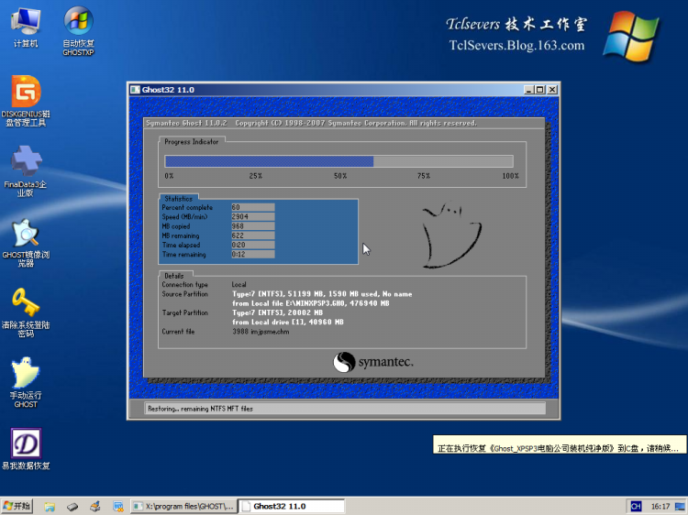
Task: Switch to X:\program files\GHOST taskbar button
Action: (x=183, y=506)
